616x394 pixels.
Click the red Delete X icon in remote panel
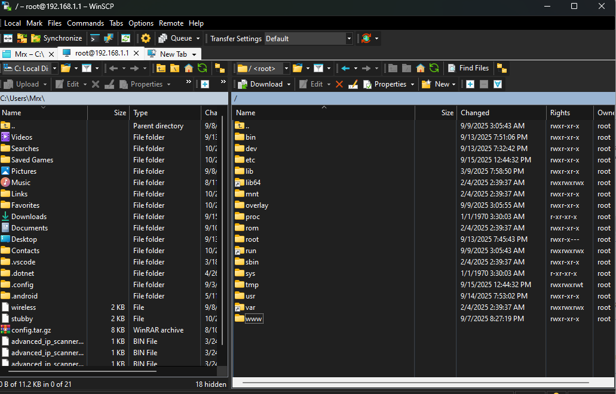pos(339,84)
